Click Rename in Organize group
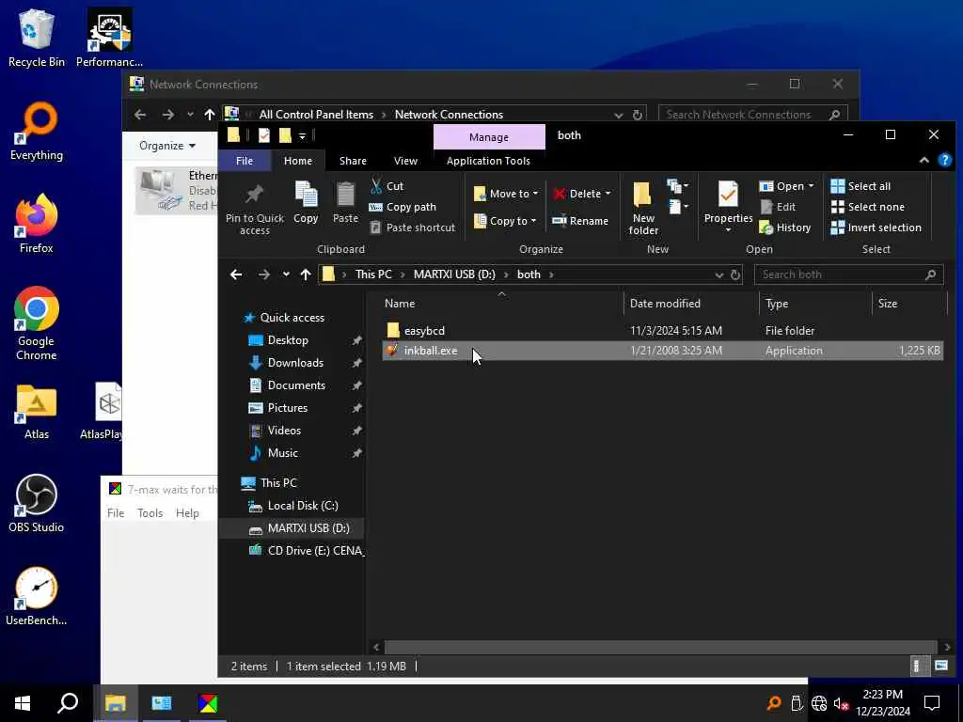963x722 pixels. [x=580, y=220]
